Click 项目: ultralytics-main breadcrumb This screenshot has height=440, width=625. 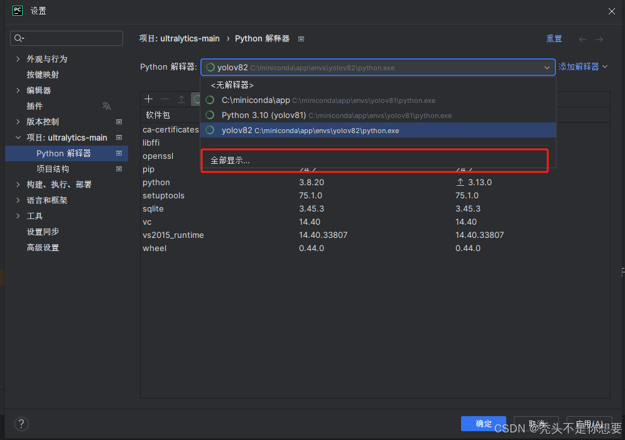[x=180, y=39]
